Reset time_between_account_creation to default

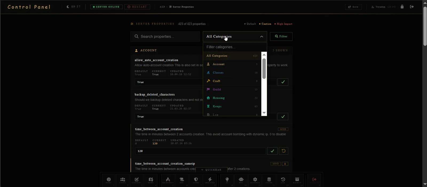(283, 151)
